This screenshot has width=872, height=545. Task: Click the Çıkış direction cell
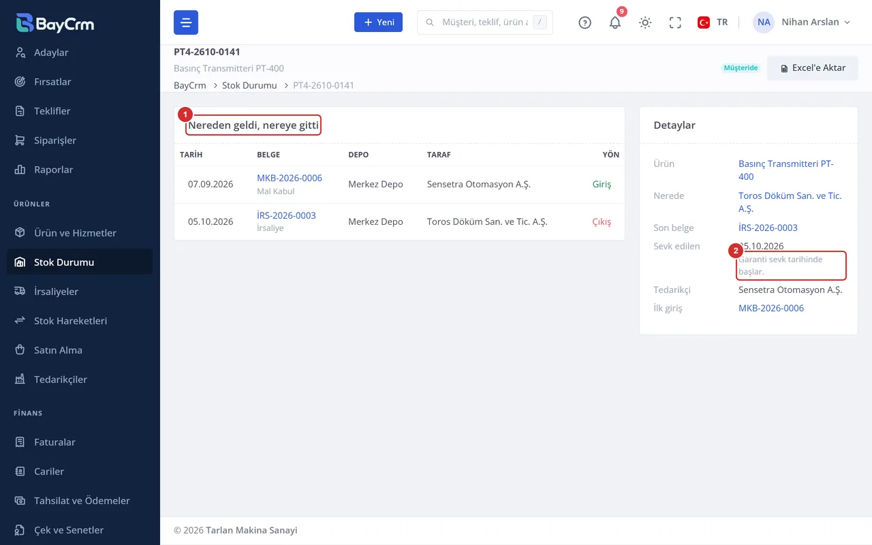(x=602, y=221)
